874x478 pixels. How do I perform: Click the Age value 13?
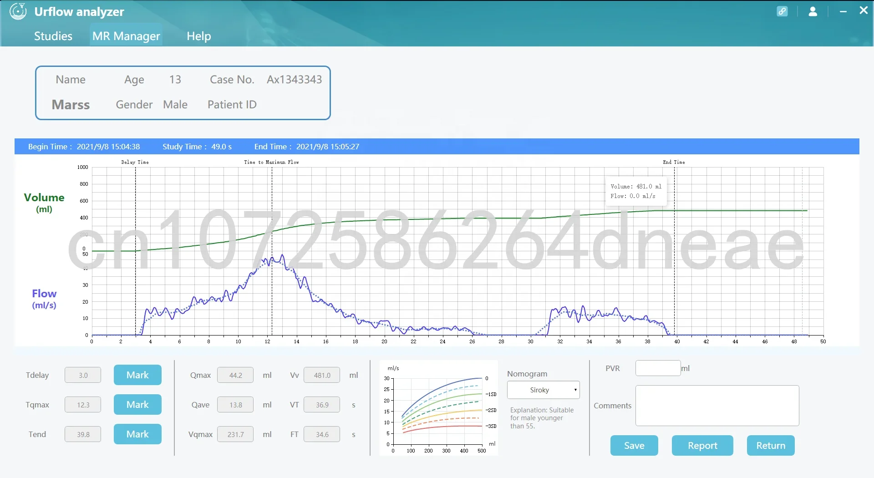[x=175, y=80]
